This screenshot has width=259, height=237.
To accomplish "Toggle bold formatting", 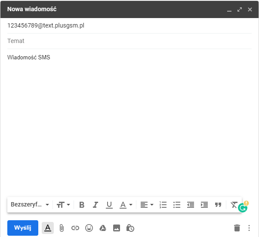I will coord(82,205).
